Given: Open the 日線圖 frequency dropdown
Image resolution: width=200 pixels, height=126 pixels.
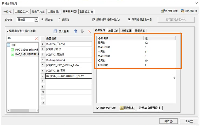Looking at the screenshot, I should pos(36,20).
